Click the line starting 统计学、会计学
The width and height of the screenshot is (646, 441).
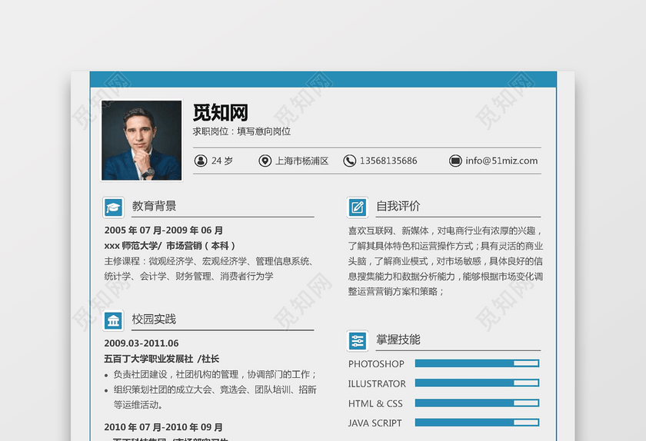point(188,277)
